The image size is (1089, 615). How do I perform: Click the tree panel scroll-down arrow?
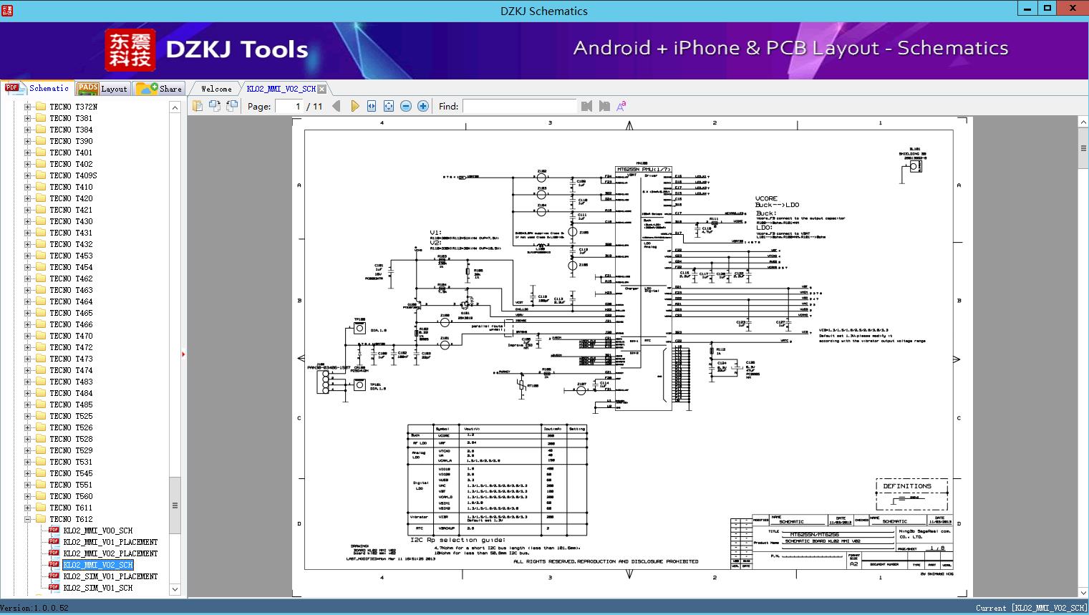coord(175,589)
